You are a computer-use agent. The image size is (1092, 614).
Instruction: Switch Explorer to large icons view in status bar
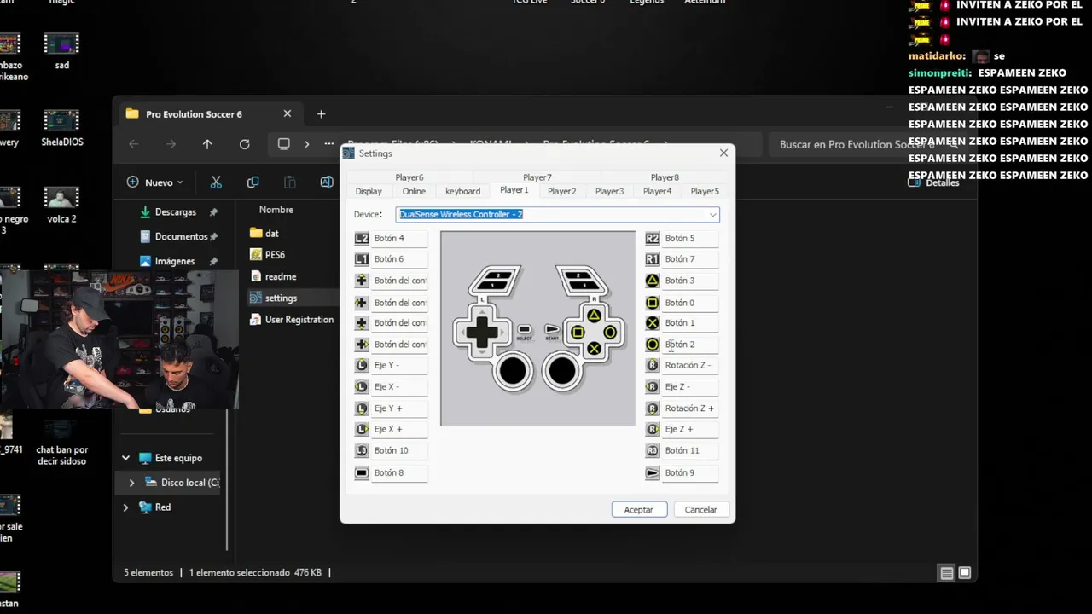[965, 573]
